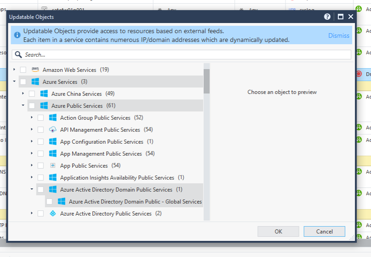This screenshot has width=371, height=257.
Task: Expand Application Insights Availability Public Services node
Action: pyautogui.click(x=32, y=177)
